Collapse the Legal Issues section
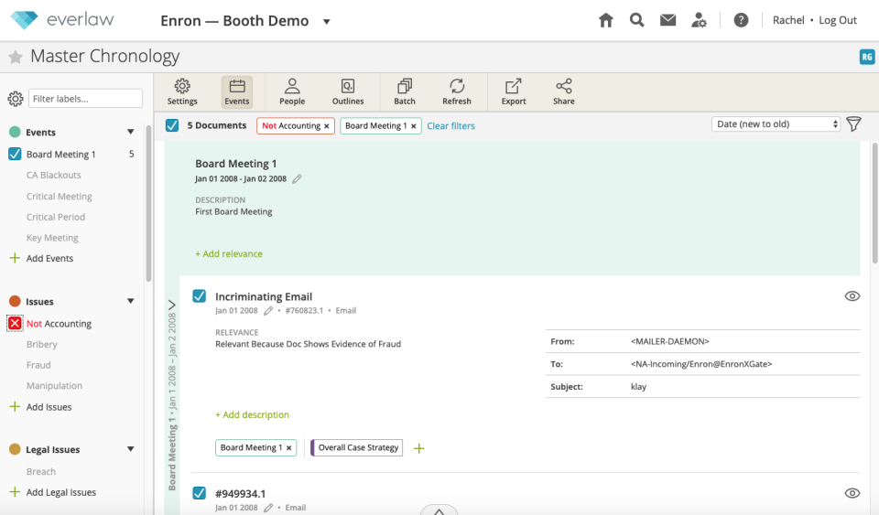The height and width of the screenshot is (515, 879). [131, 449]
